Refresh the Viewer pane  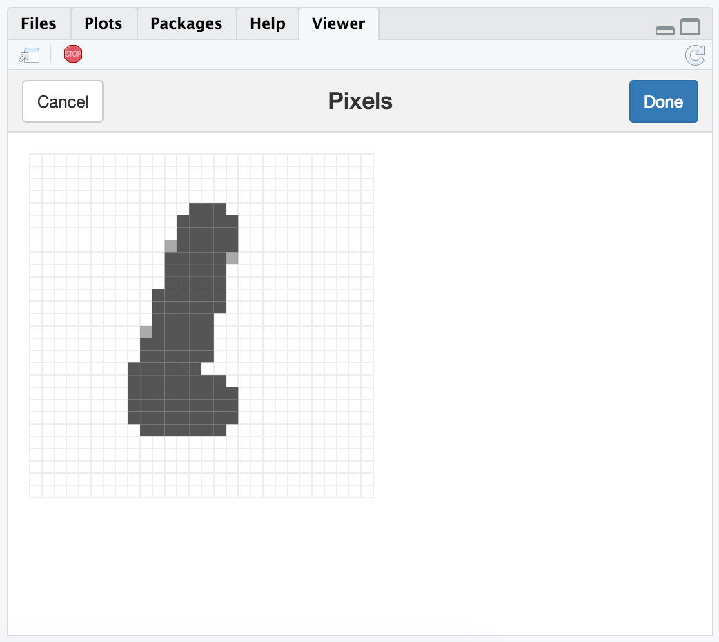pos(695,55)
